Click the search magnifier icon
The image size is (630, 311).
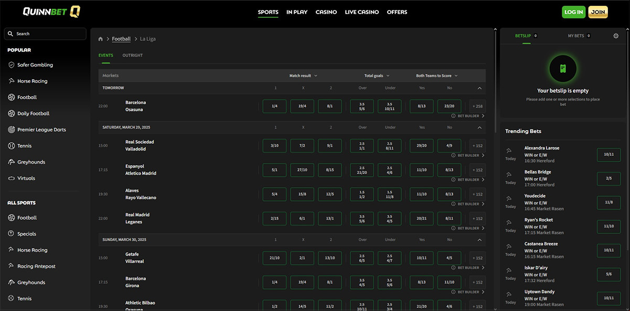pyautogui.click(x=10, y=34)
